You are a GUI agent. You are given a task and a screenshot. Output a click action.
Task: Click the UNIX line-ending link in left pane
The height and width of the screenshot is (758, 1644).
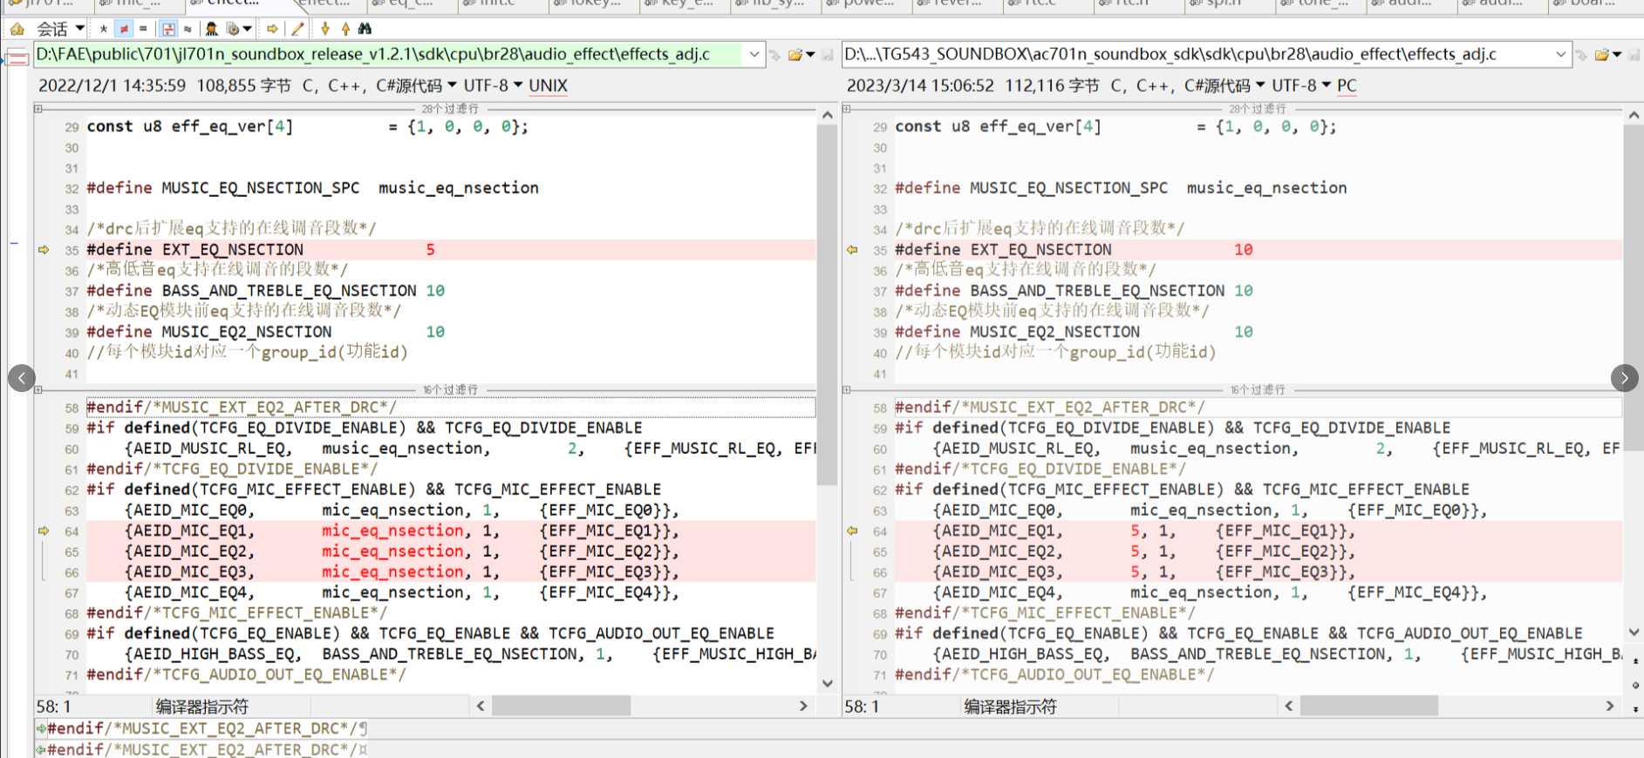(548, 85)
